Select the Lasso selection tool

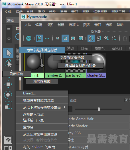[x=8, y=63]
